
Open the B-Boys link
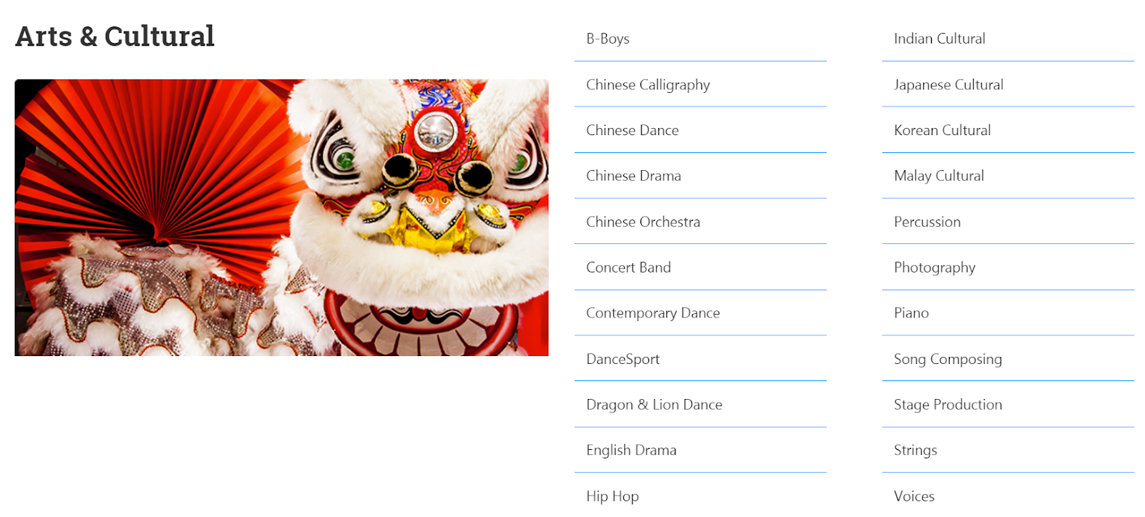608,39
